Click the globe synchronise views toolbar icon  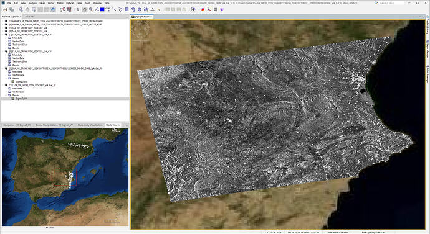(53, 9)
